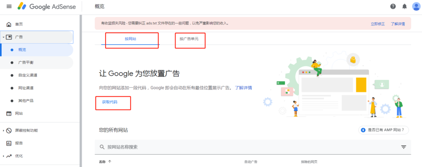Click the 首页 home icon

coord(9,24)
